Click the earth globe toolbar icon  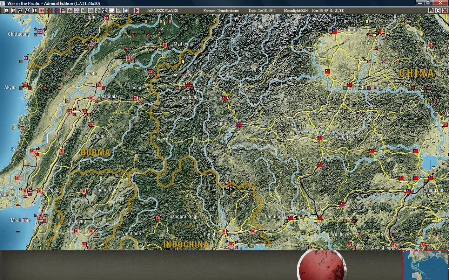pyautogui.click(x=98, y=10)
